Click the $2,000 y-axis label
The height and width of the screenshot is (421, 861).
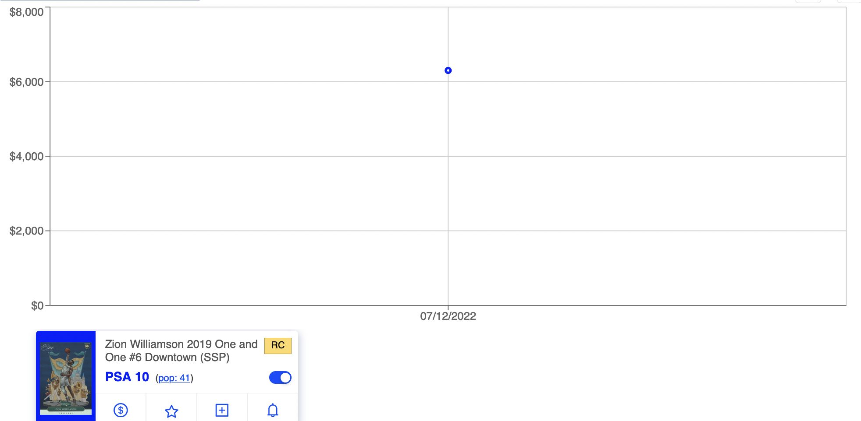(26, 231)
